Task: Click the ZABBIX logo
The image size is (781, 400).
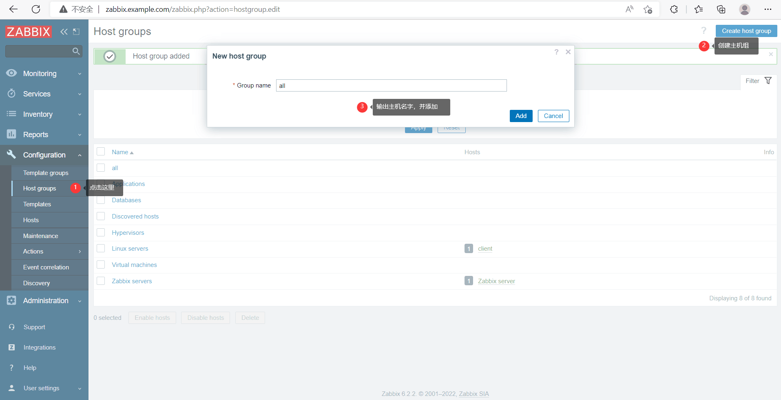Action: tap(29, 32)
